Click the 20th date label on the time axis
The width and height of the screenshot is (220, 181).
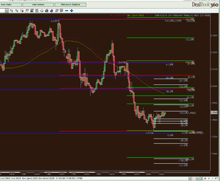[149, 174]
